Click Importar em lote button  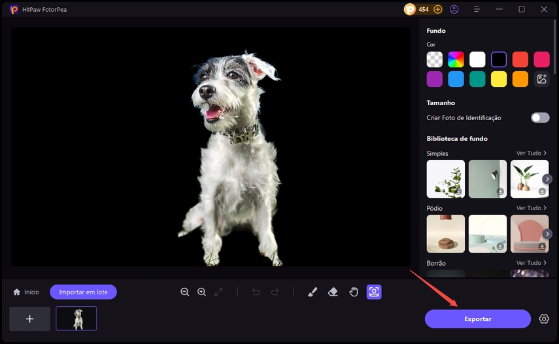(x=83, y=292)
